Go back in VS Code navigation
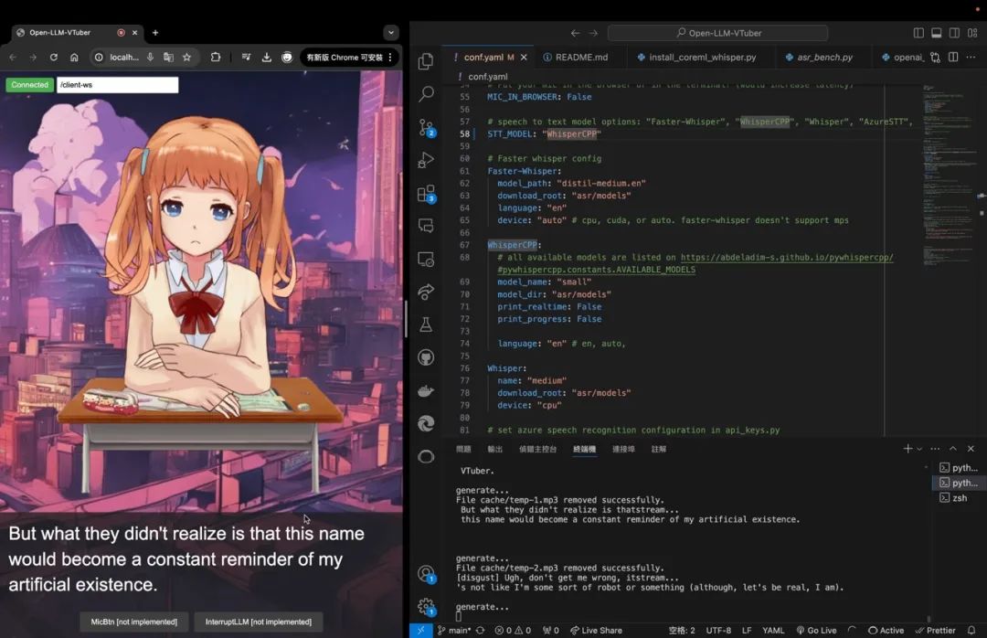The image size is (987, 638). point(576,33)
